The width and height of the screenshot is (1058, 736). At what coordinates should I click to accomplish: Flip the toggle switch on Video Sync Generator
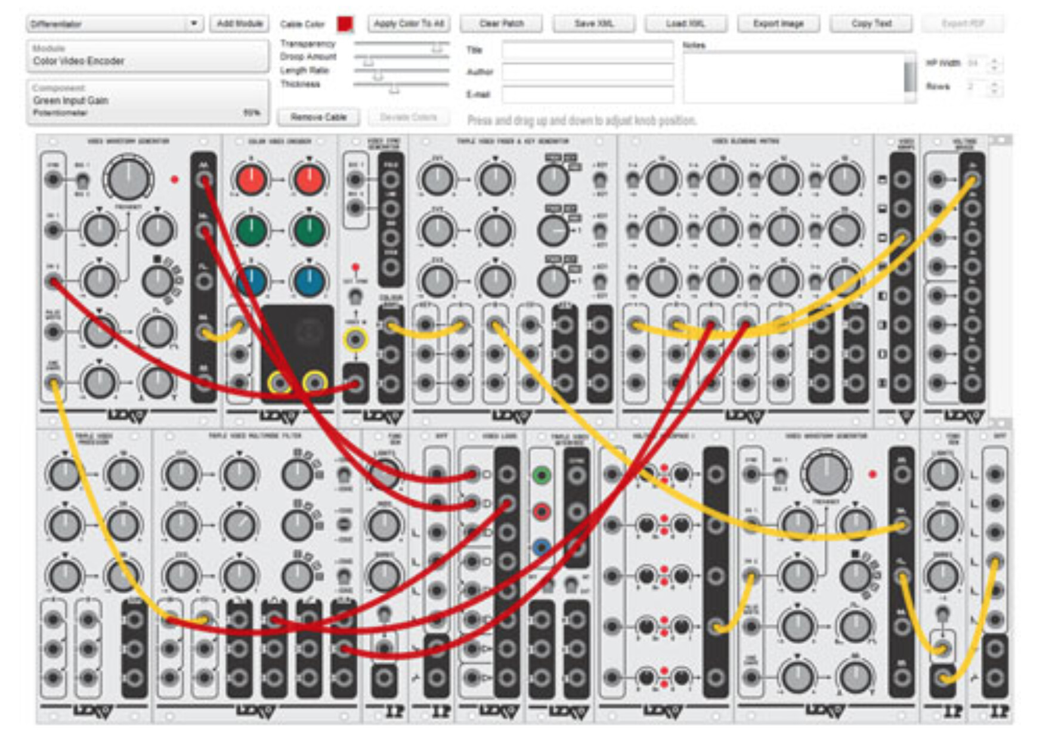[355, 296]
